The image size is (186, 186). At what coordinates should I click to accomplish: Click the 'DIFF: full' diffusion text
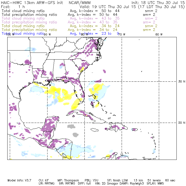pos(84,183)
